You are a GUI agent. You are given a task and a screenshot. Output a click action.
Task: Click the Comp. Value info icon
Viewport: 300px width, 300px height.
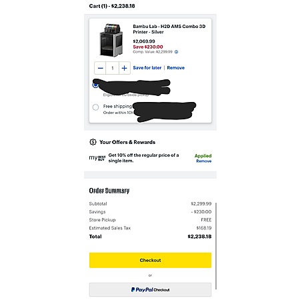tap(176, 52)
